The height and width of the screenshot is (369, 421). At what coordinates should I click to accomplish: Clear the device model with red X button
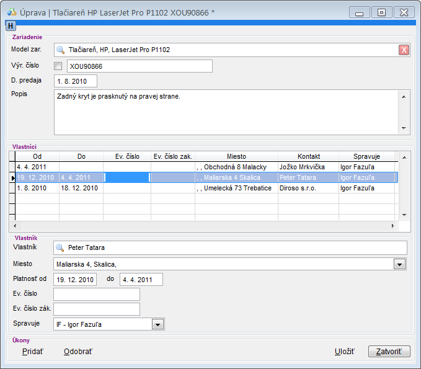point(404,50)
